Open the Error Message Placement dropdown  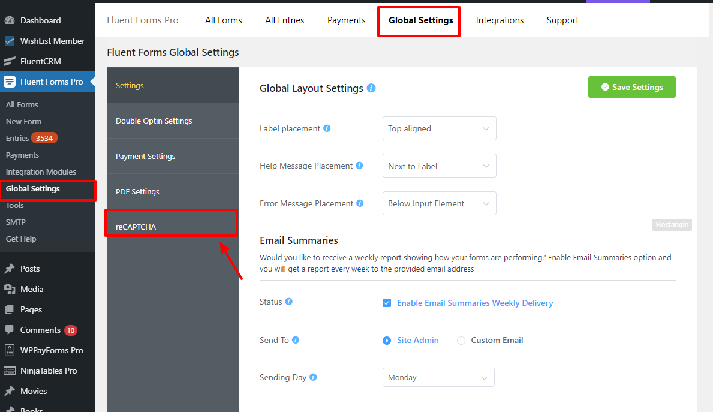tap(439, 203)
